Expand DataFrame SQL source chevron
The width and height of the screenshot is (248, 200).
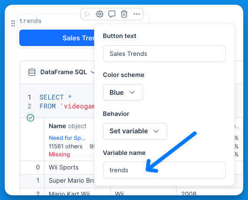coord(92,72)
